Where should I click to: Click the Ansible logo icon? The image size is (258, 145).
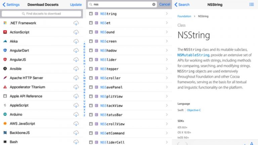5,69
